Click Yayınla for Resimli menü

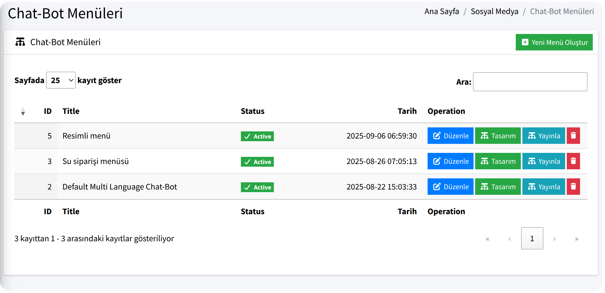[x=543, y=136]
